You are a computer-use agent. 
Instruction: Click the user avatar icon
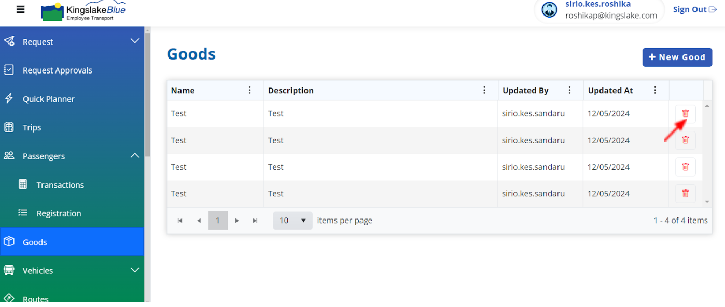tap(549, 10)
